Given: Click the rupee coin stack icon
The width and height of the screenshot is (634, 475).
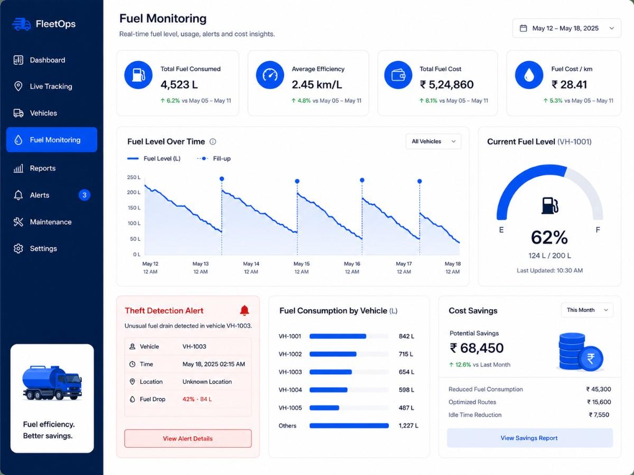Looking at the screenshot, I should pos(580,352).
